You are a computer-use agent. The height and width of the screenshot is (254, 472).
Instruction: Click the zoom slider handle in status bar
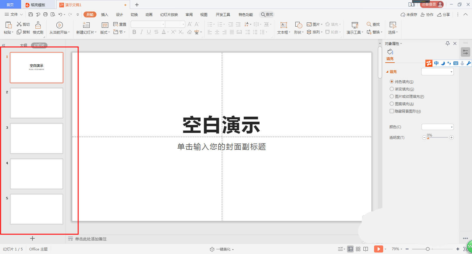[428, 249]
